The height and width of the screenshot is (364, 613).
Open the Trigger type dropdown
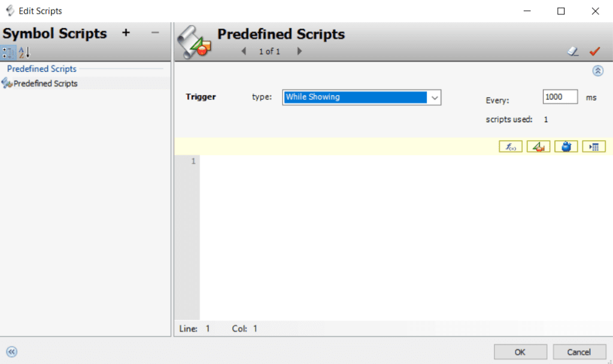pos(435,97)
